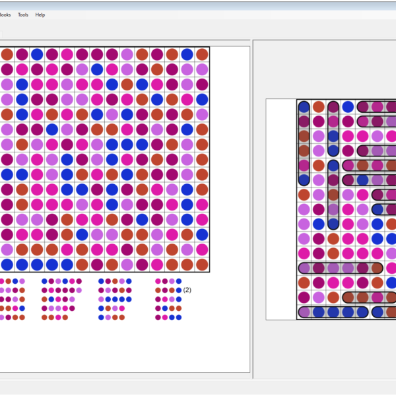Viewport: 396px width, 396px height.
Task: Click the top-left orange circle in left puzzle grid
Action: click(x=7, y=54)
